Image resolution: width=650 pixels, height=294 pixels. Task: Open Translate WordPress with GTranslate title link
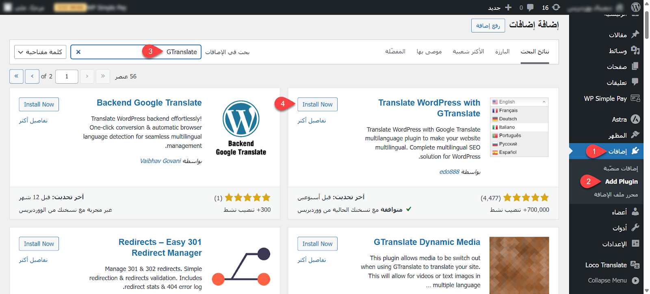[429, 108]
